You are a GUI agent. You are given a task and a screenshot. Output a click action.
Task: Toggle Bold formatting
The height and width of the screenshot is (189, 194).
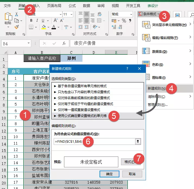[x=31, y=20]
